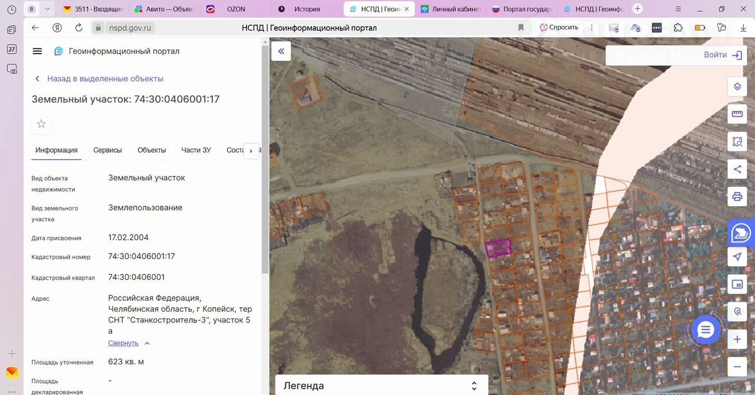The width and height of the screenshot is (755, 395).
Task: Open the Части ЗУ tab
Action: (x=196, y=150)
